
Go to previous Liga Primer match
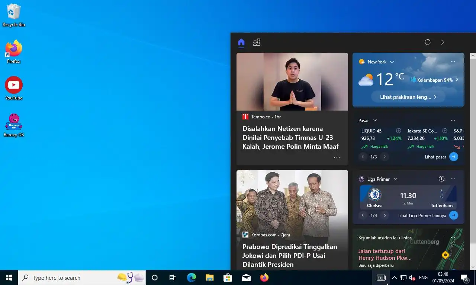[x=363, y=215]
